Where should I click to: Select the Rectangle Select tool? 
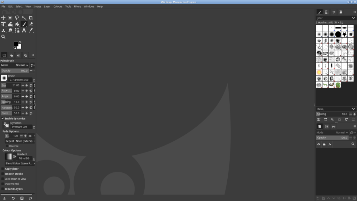point(10,18)
